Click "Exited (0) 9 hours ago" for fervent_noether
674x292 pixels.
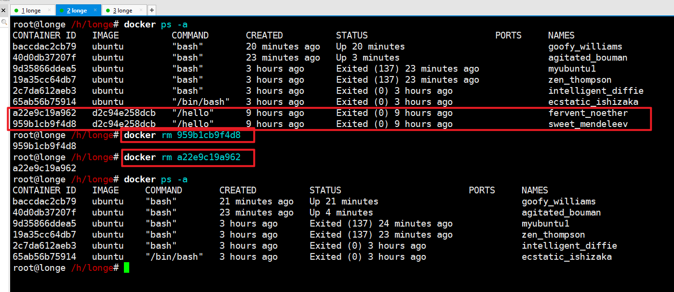[394, 113]
